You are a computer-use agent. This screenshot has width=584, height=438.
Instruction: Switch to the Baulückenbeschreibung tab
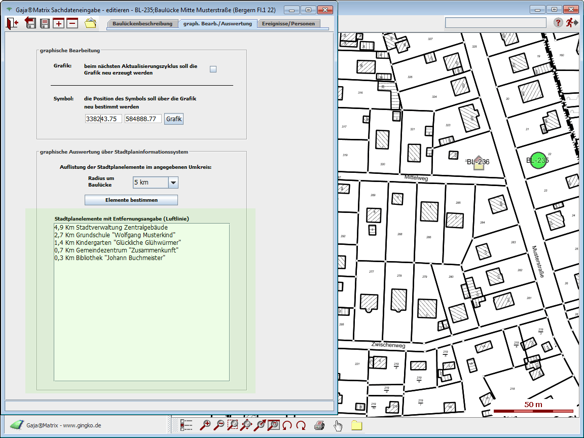pyautogui.click(x=142, y=23)
